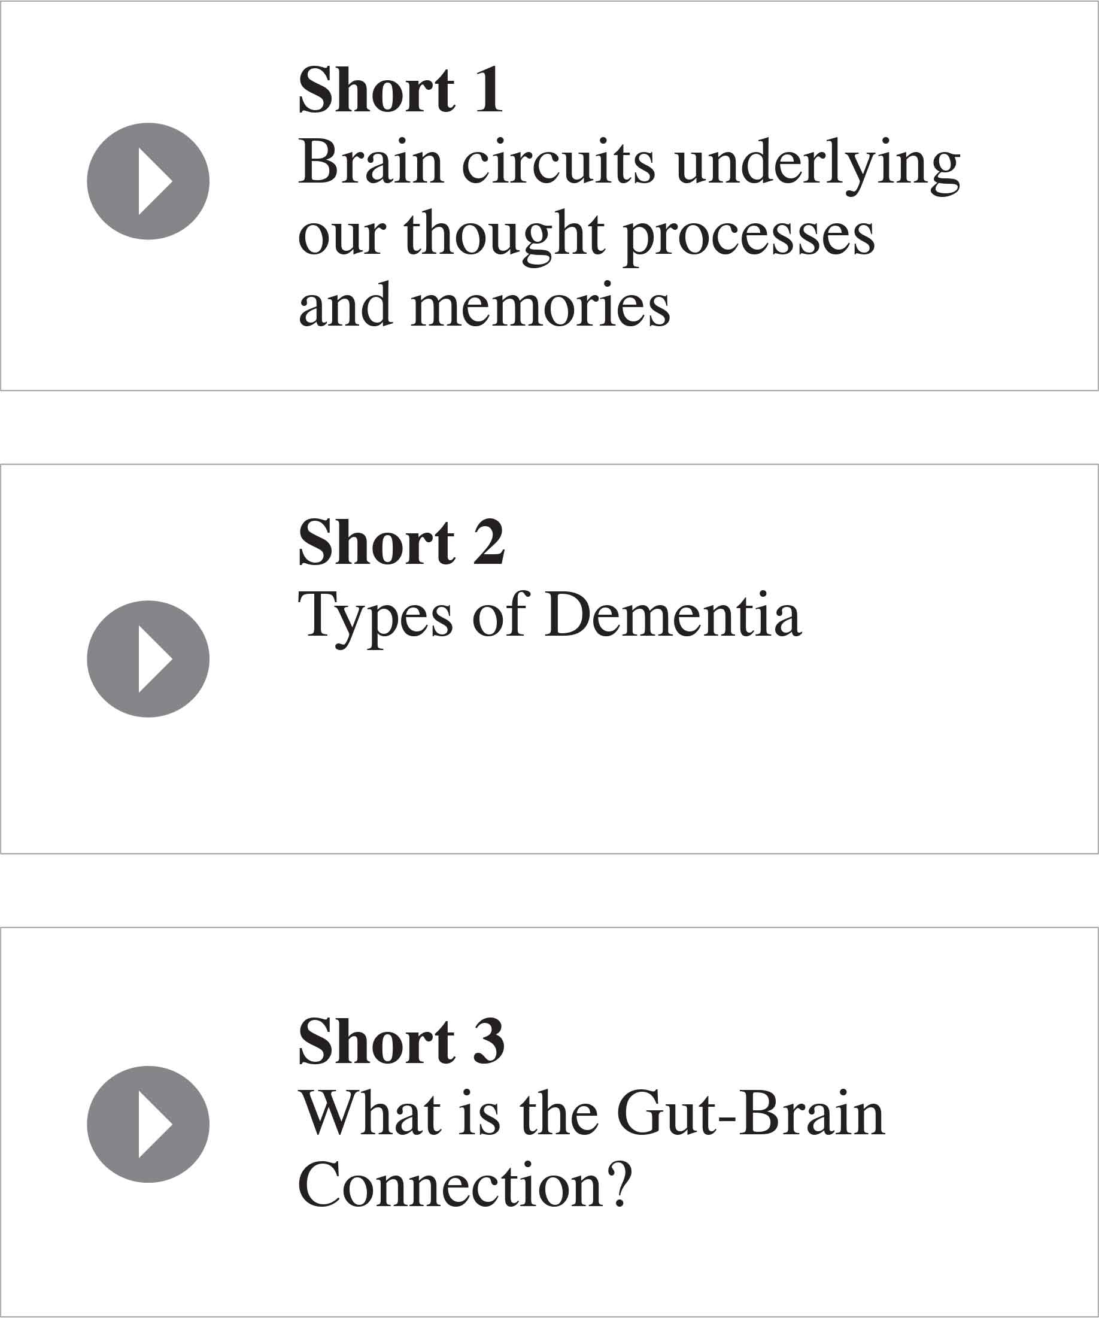Click the bold 'Short 1' heading
The width and height of the screenshot is (1099, 1318).
click(400, 90)
